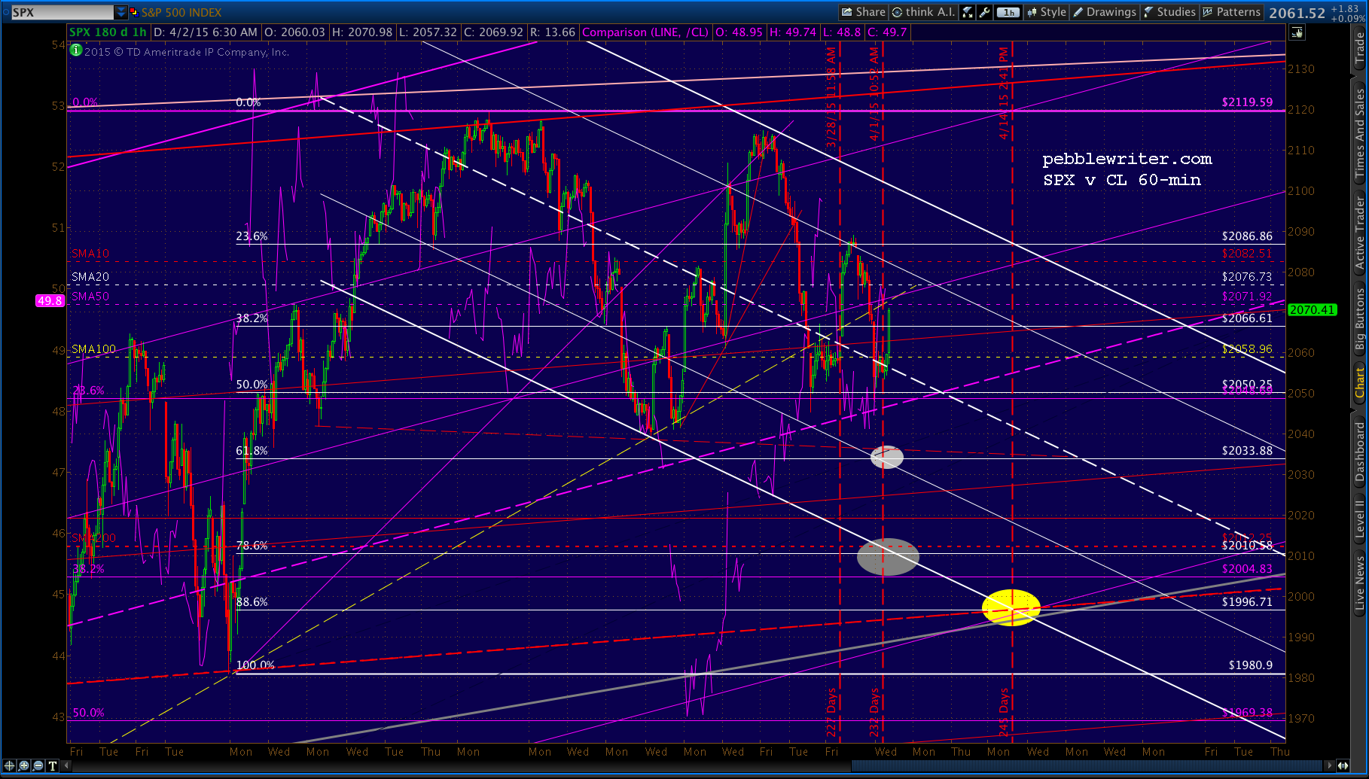Click the large gray ellipse drawing
Viewport: 1369px width, 779px height.
click(888, 557)
